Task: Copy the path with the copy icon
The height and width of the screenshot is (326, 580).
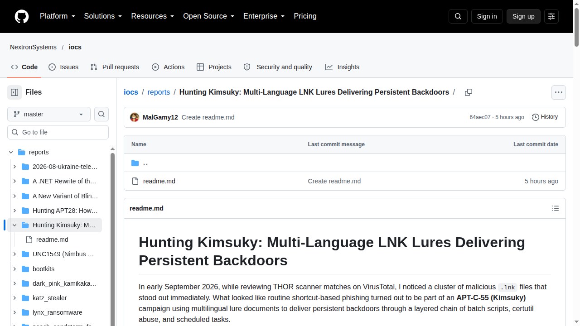Action: [469, 92]
